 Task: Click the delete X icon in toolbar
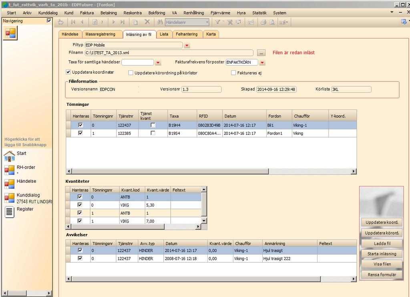click(147, 22)
